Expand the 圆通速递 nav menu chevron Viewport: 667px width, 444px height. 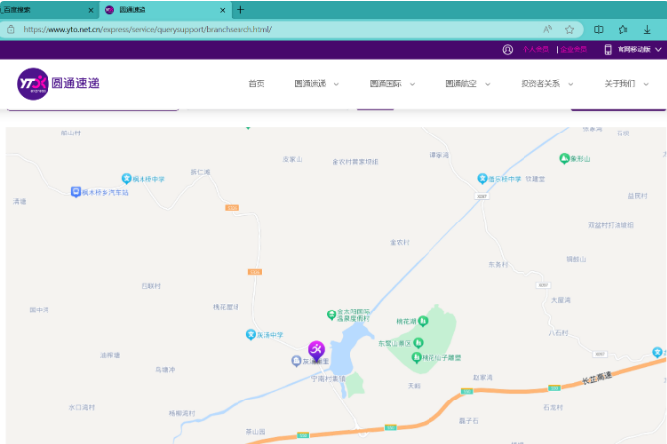[x=336, y=84]
